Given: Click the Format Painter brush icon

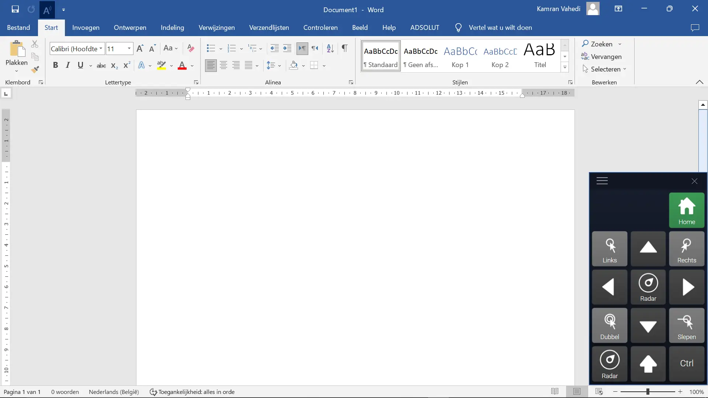Looking at the screenshot, I should tap(35, 69).
